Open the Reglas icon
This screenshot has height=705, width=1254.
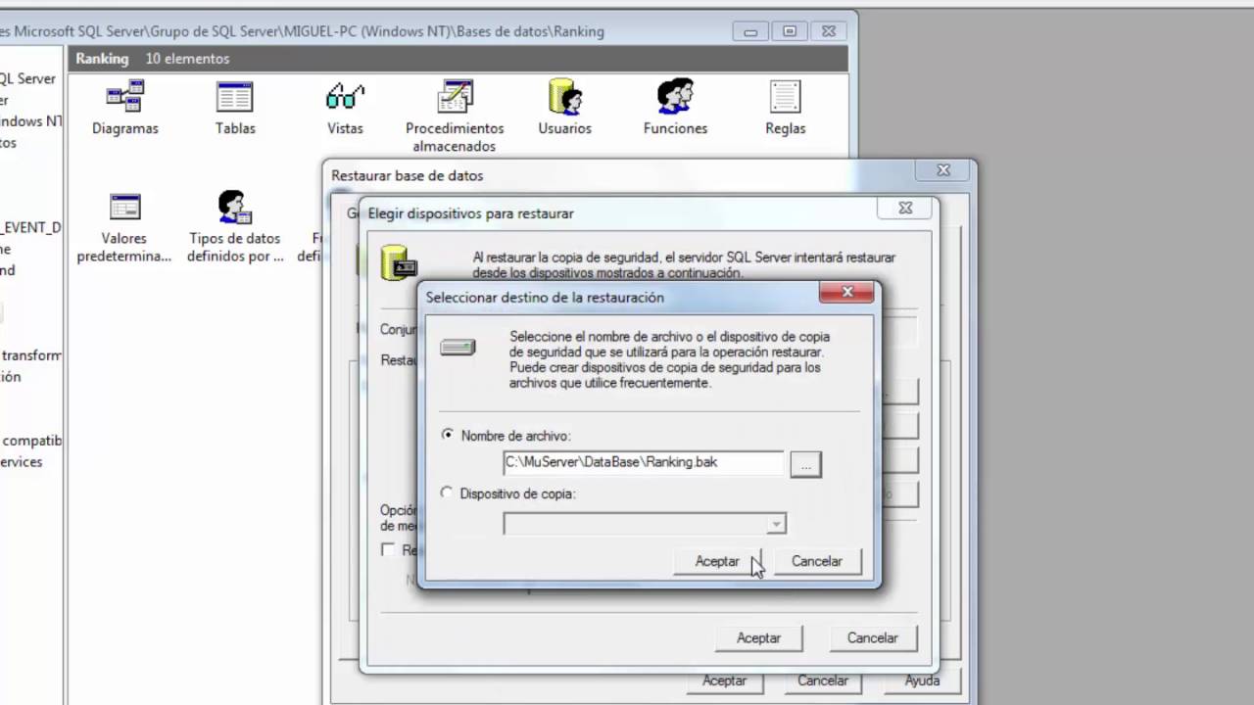(x=785, y=97)
